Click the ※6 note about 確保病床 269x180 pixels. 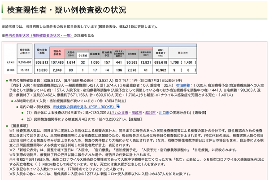[x=100, y=174]
